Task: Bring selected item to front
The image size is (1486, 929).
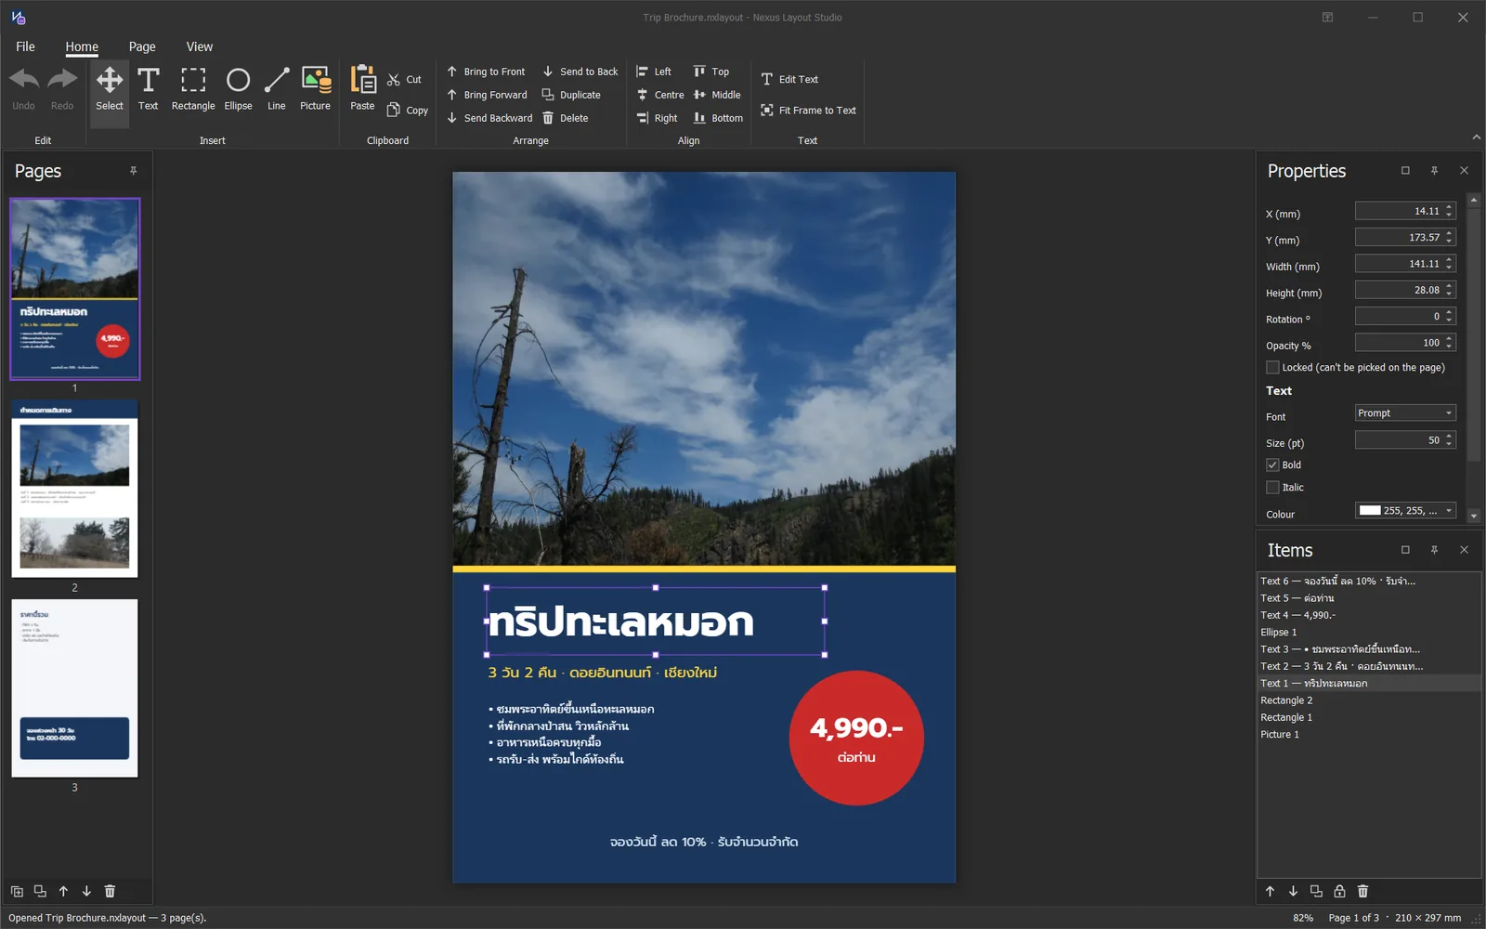Action: (486, 72)
